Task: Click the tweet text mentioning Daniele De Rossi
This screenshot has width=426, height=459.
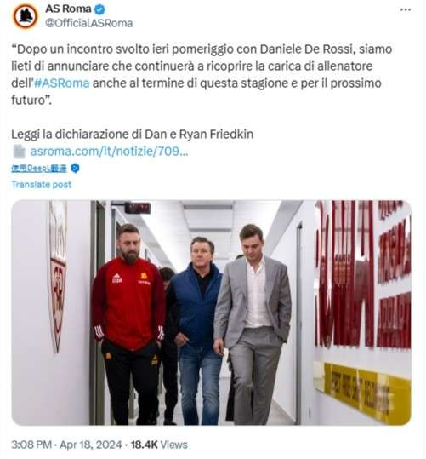Action: tap(202, 74)
